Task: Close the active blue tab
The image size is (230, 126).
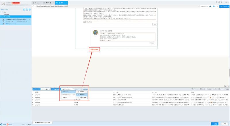Action: point(67,3)
